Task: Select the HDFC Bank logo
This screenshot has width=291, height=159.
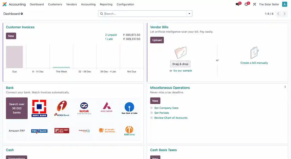Action: pos(39,108)
